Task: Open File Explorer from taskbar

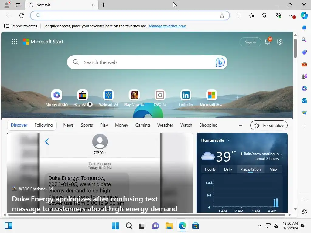Action: coord(169,226)
